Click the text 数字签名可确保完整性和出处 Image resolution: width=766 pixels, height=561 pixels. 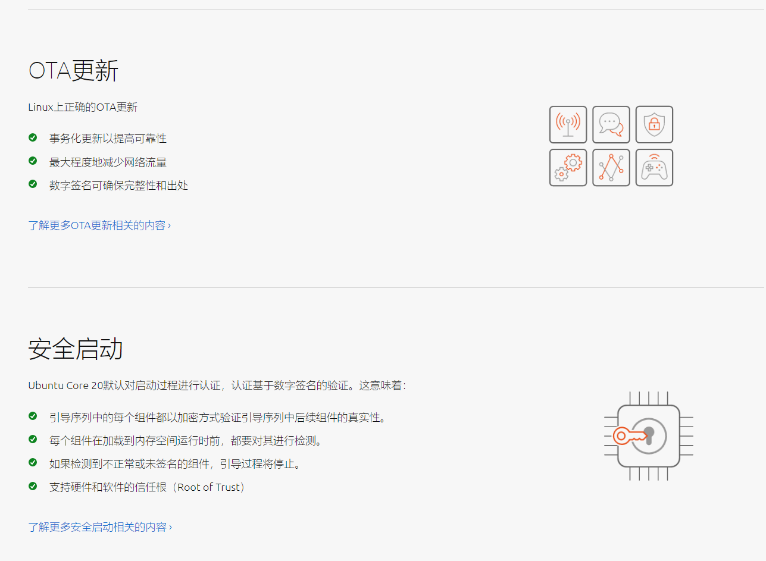point(118,185)
